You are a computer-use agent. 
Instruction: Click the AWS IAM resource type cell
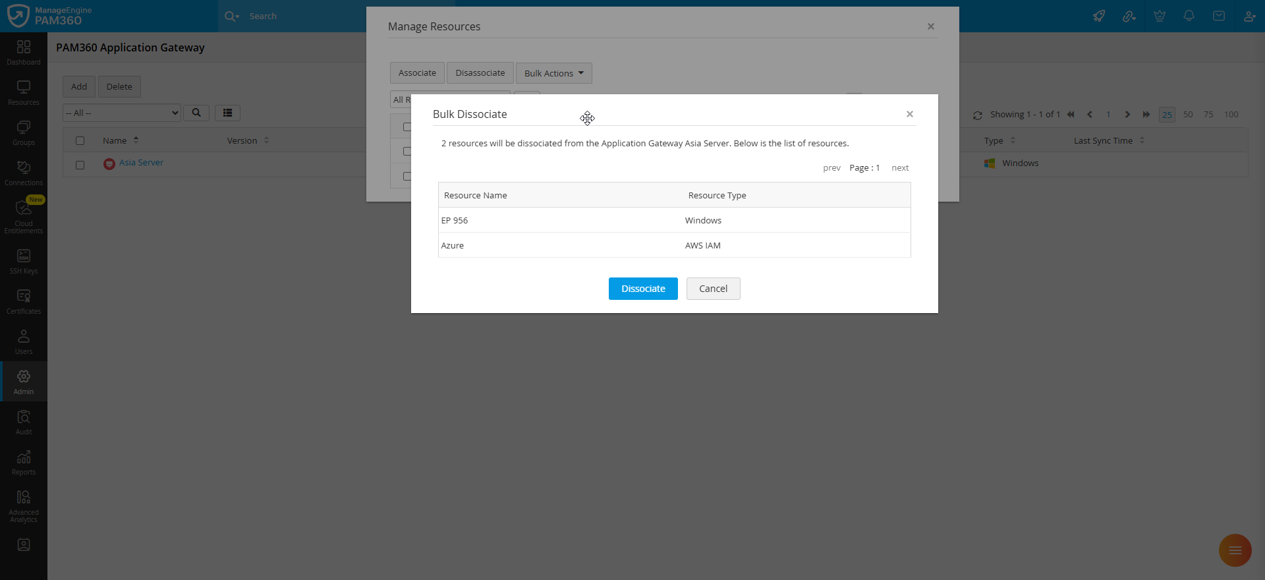pyautogui.click(x=702, y=245)
